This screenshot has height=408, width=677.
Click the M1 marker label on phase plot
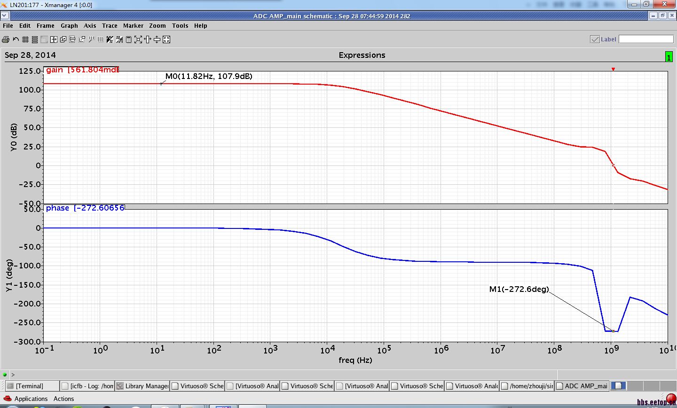(519, 289)
